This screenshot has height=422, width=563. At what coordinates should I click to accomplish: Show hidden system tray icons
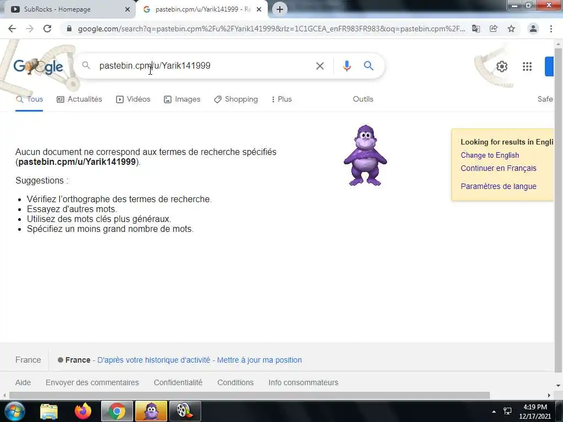pyautogui.click(x=494, y=412)
